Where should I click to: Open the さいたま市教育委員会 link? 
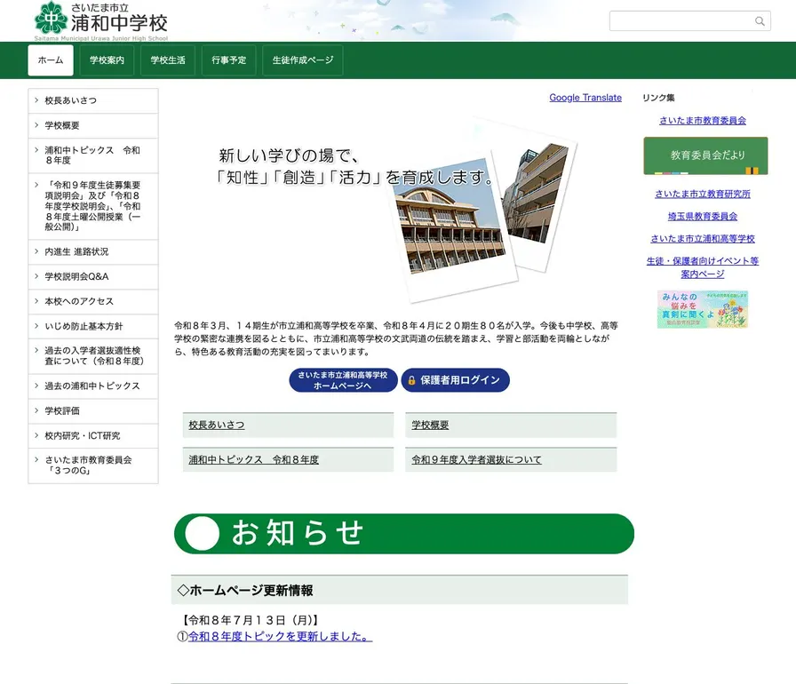(703, 121)
